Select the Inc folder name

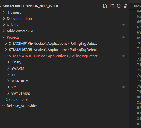click(x=14, y=75)
